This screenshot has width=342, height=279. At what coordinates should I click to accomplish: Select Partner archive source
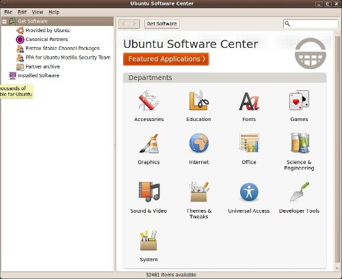tap(42, 66)
